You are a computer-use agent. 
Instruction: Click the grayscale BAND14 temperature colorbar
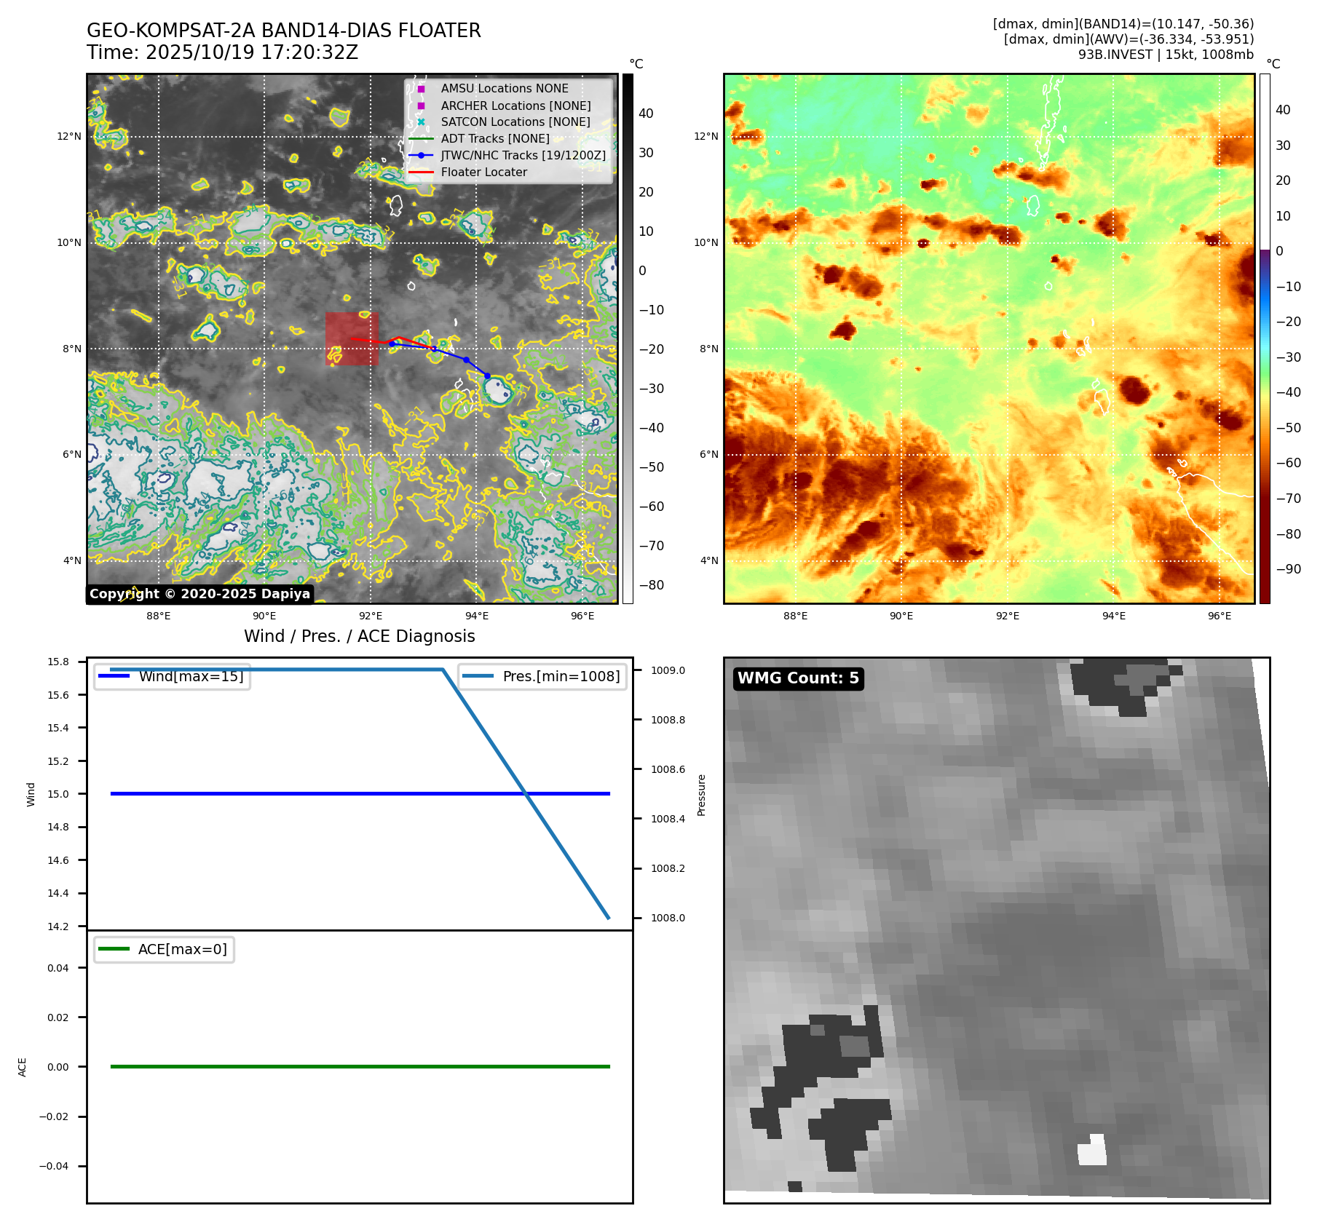tap(628, 338)
